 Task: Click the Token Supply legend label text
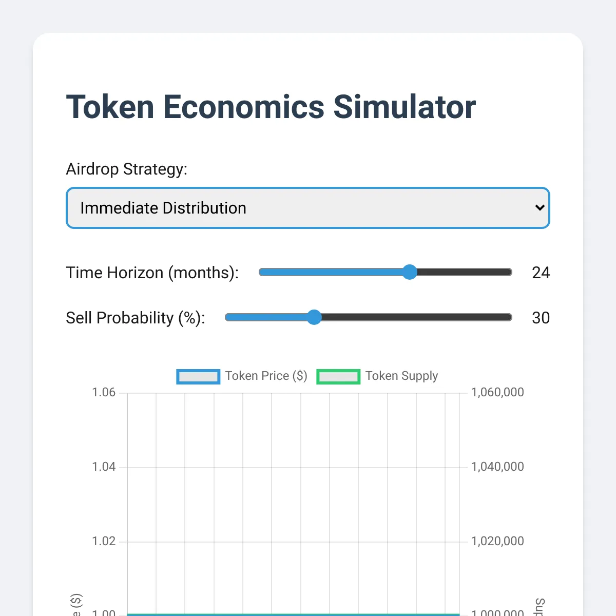(x=401, y=376)
